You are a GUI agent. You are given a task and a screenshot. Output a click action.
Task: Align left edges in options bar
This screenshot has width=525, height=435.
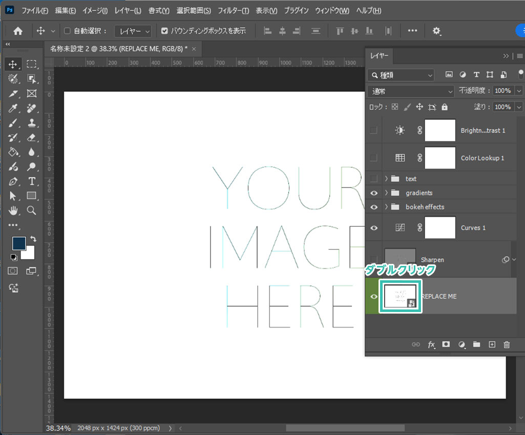coord(267,31)
